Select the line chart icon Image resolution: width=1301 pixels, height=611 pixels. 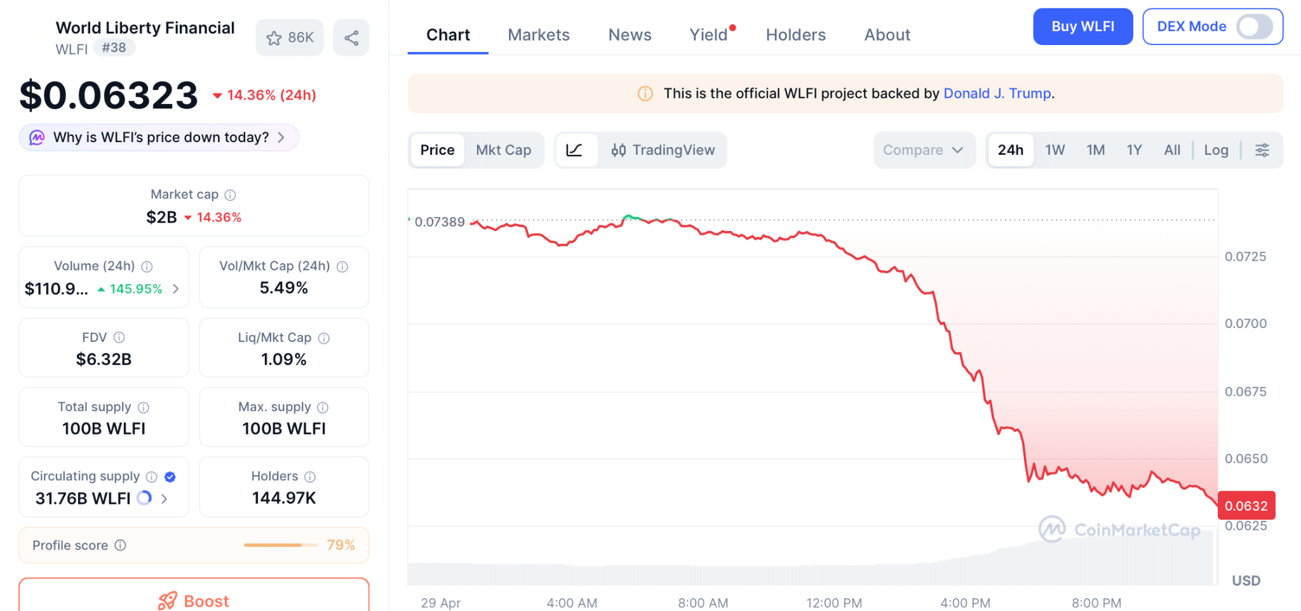[x=575, y=150]
